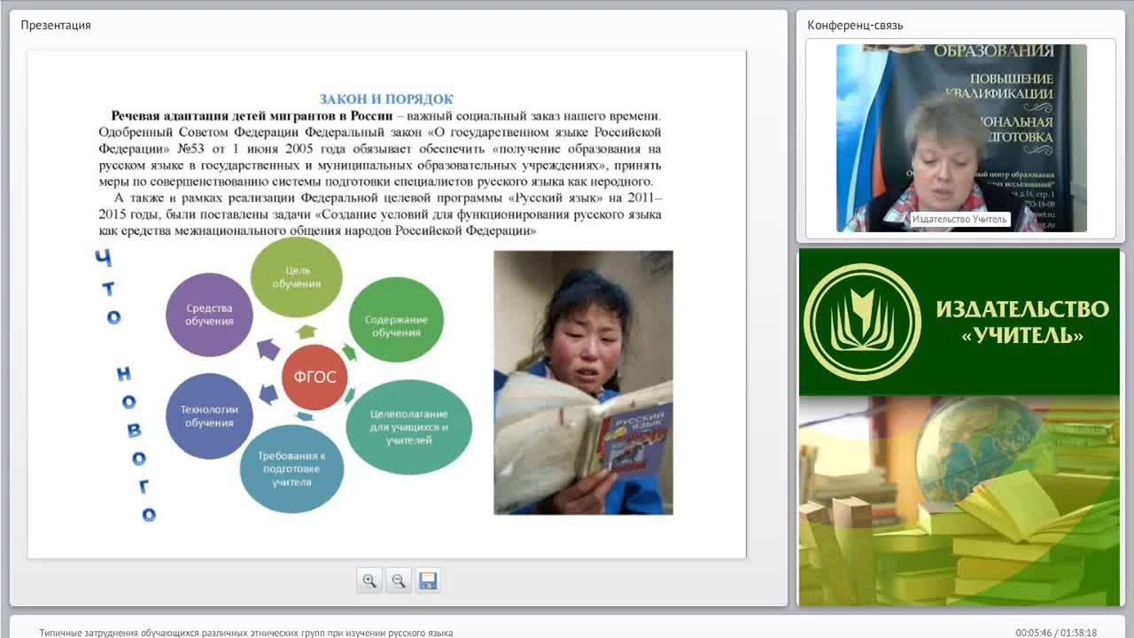Click the Целеполагание для учащихся и учителей oval

[x=408, y=427]
